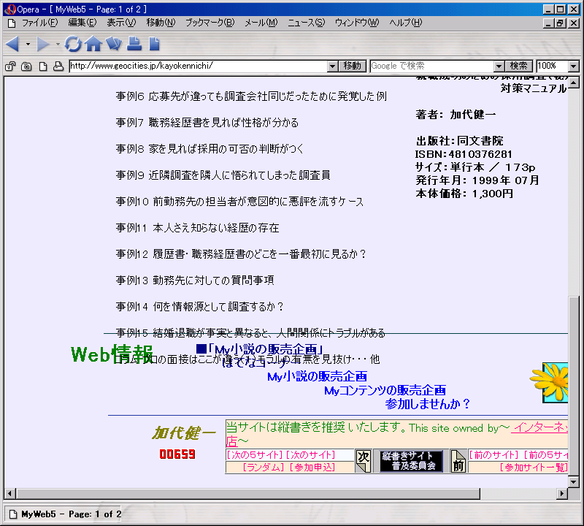Viewport: 584px width, 526px height.
Task: Click the ISBN:4810376281 text
Action: click(x=464, y=154)
